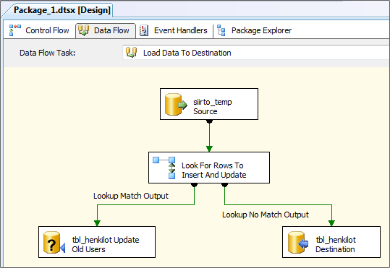This screenshot has height=268, width=390.
Task: Open the Package Explorer tab
Action: pyautogui.click(x=254, y=30)
